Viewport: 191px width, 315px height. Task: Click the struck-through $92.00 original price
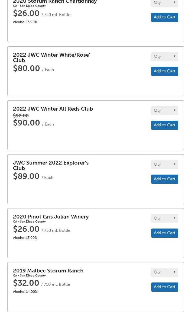[x=21, y=116]
